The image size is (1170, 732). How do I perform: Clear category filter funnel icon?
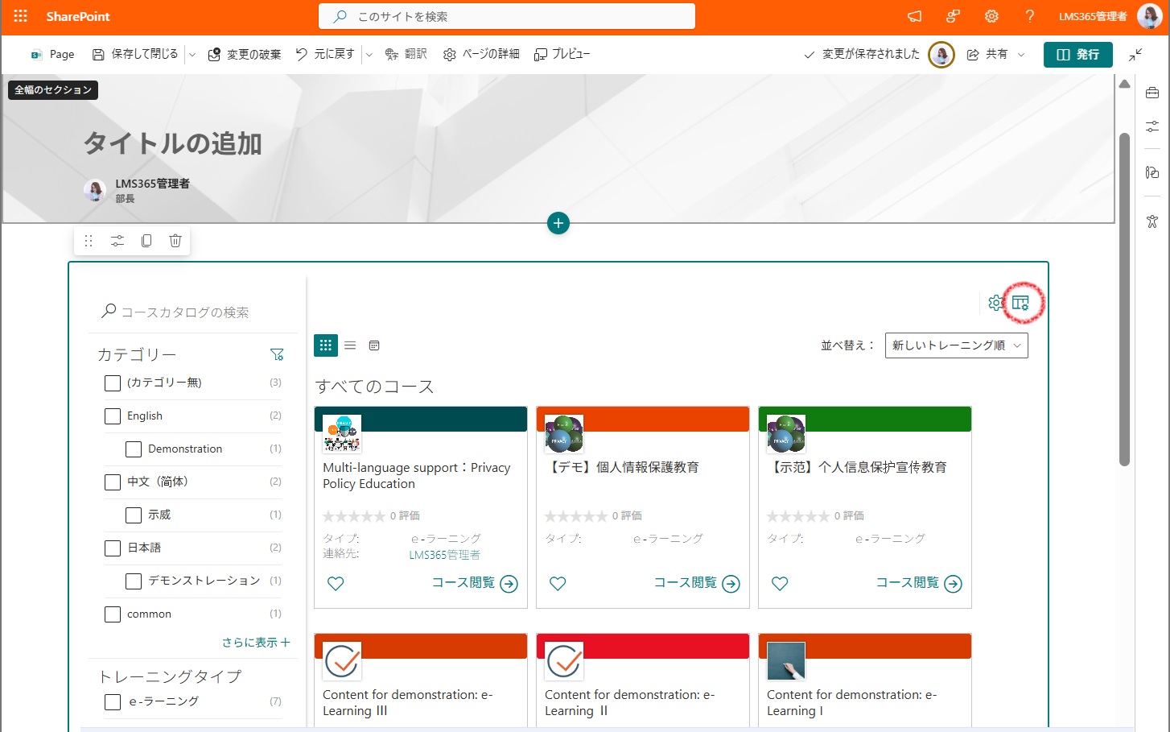(277, 354)
